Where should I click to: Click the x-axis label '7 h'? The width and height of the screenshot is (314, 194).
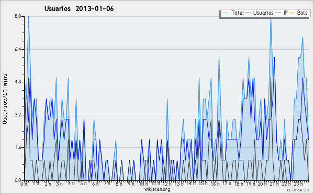(x=107, y=184)
